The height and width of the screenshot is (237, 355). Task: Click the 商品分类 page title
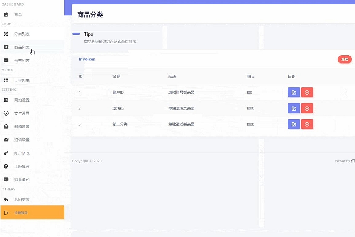tap(90, 15)
